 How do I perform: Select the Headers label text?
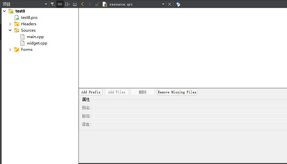click(29, 24)
